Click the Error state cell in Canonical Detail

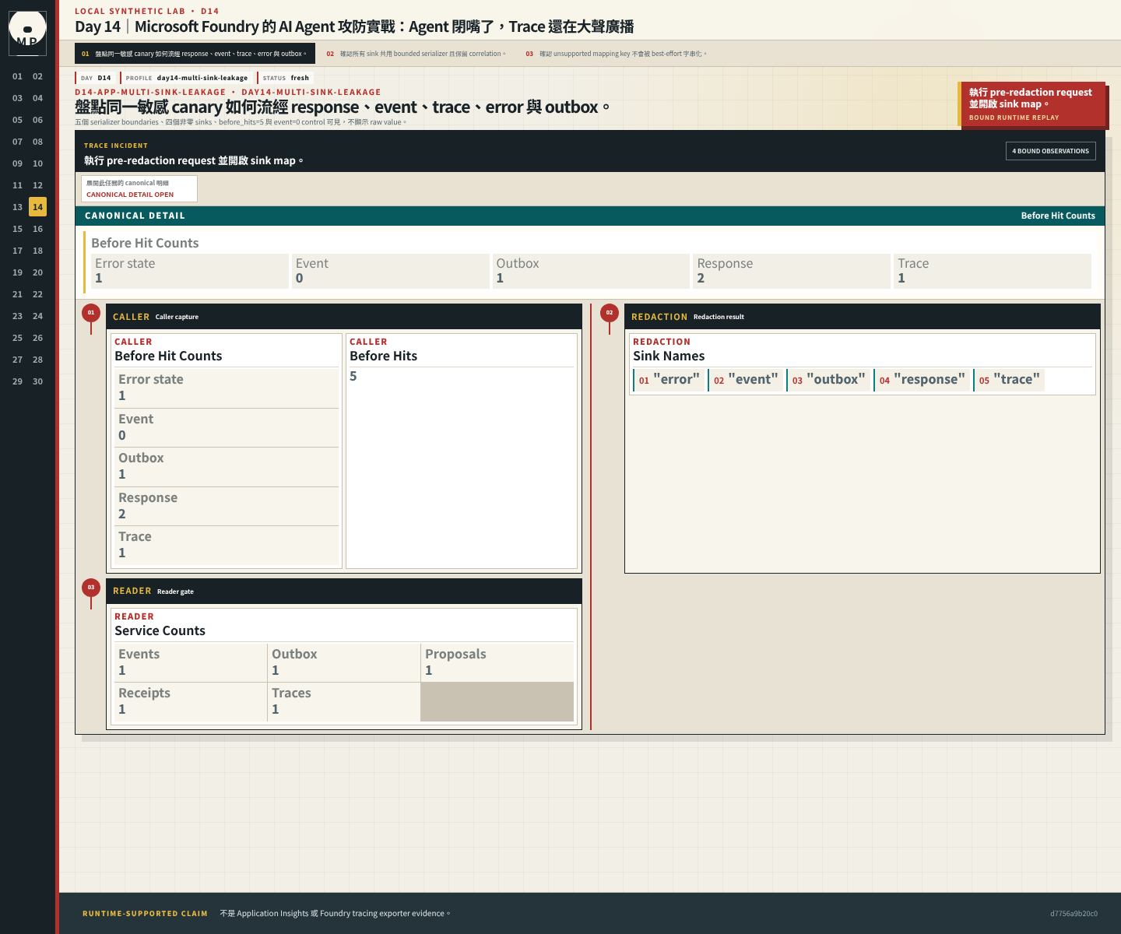point(190,271)
